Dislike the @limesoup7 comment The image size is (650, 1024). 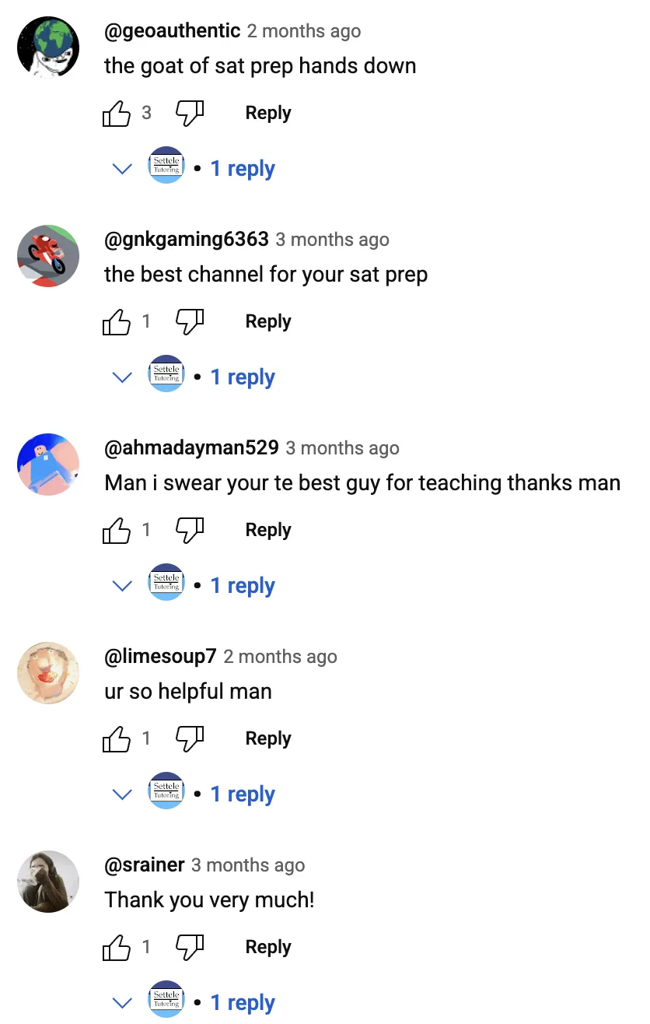190,739
